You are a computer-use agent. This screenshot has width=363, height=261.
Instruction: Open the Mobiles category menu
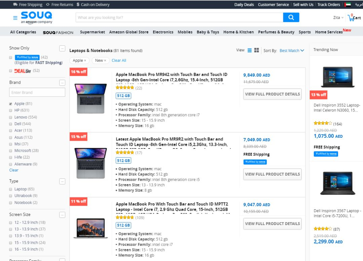(x=185, y=32)
